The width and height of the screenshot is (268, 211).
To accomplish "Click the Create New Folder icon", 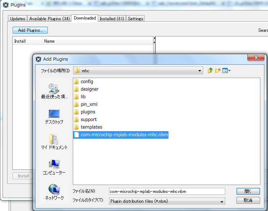I will (x=218, y=71).
